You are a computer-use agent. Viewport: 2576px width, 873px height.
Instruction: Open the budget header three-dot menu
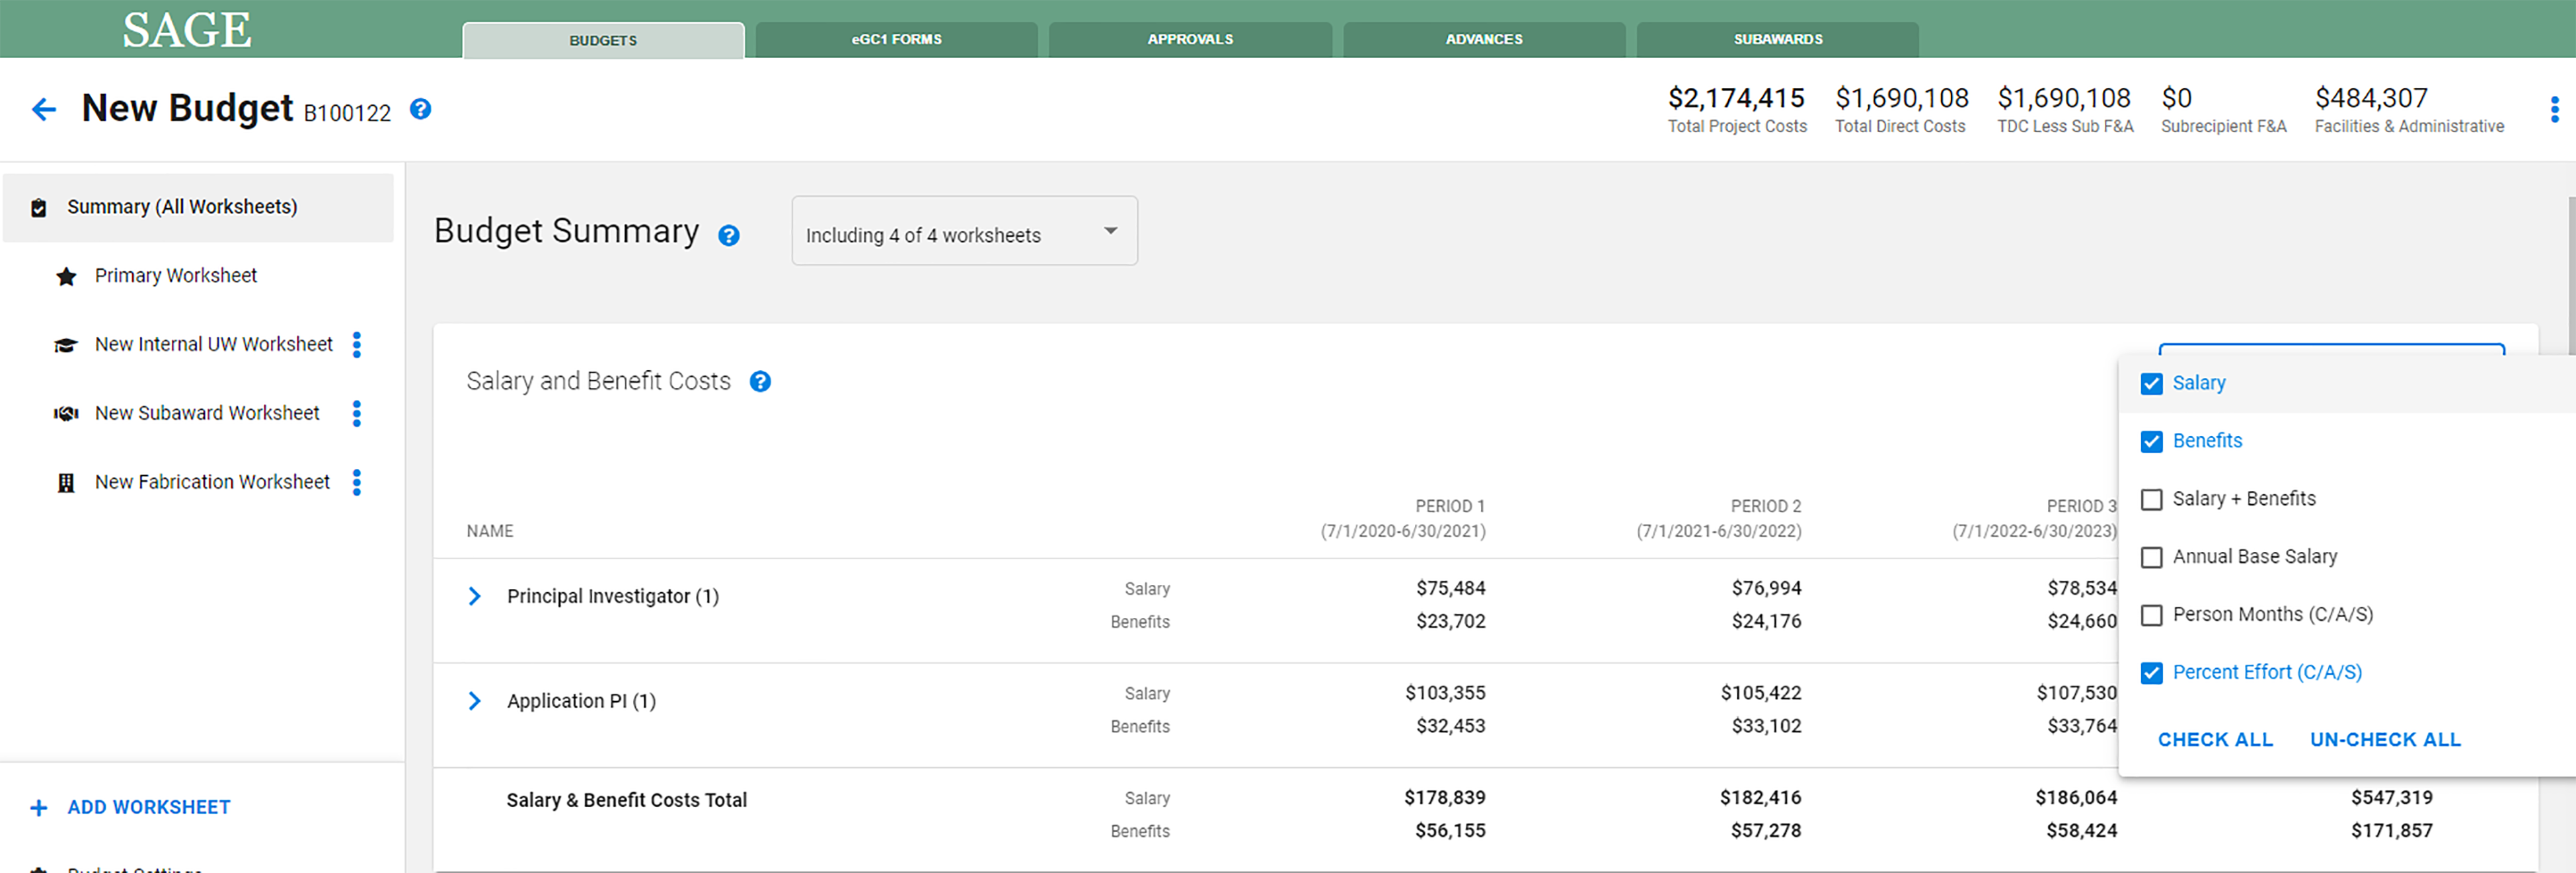[x=2554, y=109]
